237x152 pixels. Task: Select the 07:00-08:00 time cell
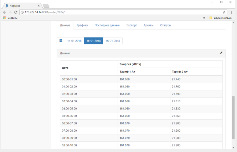tap(89, 131)
